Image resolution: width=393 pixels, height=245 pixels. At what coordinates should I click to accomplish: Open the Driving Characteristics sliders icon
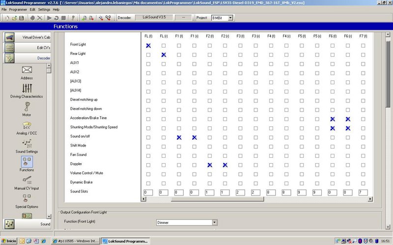click(x=27, y=88)
